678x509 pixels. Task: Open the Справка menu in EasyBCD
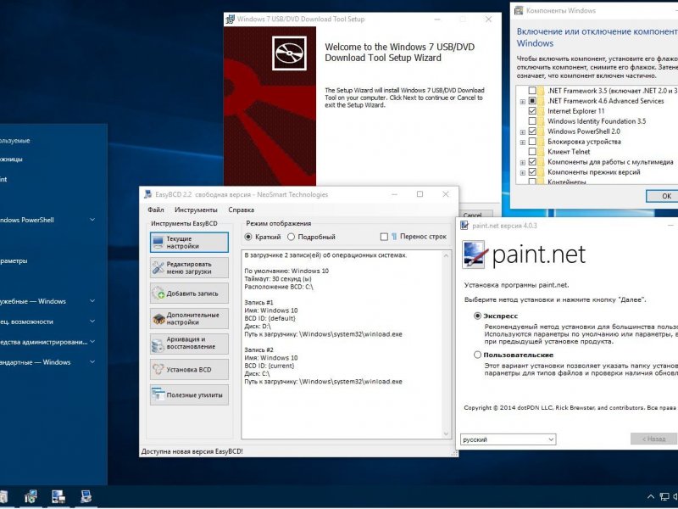[242, 210]
